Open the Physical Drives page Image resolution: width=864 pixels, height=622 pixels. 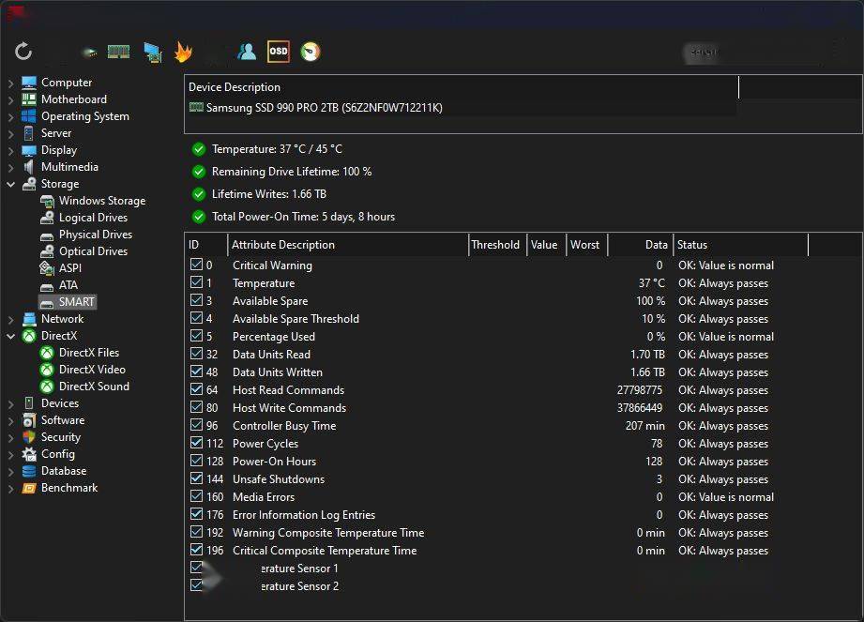[x=95, y=235]
